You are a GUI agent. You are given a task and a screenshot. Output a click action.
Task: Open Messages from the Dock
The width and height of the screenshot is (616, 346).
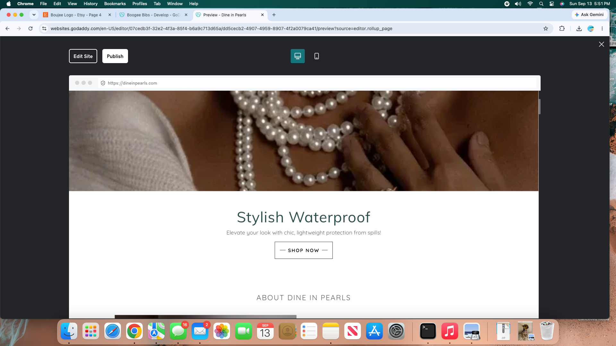point(178,331)
